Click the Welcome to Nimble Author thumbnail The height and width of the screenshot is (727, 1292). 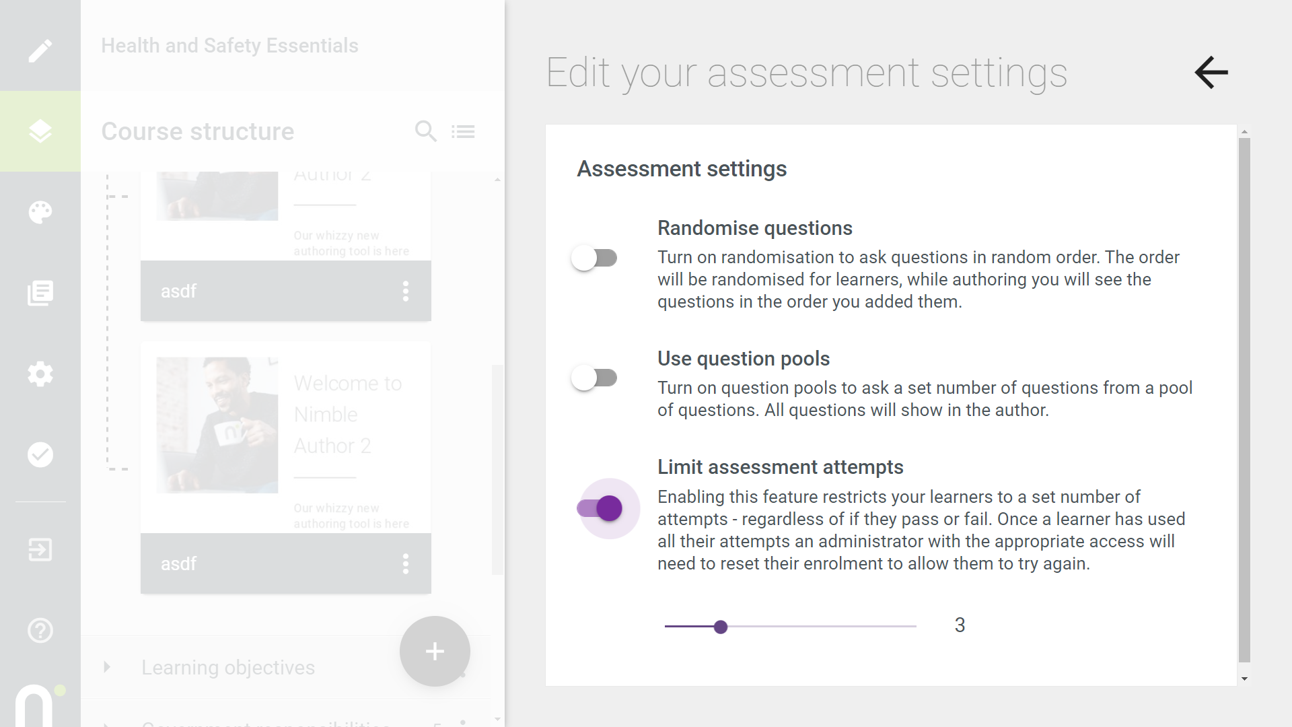tap(217, 425)
